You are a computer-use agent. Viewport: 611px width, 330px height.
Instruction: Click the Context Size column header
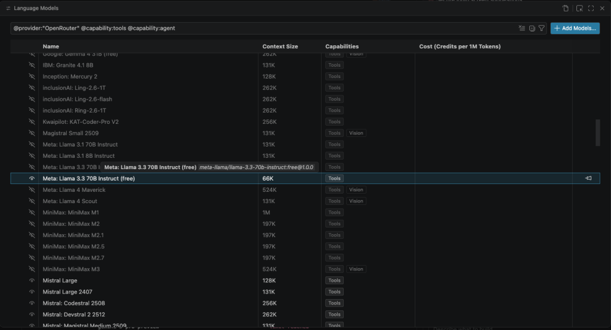pyautogui.click(x=280, y=46)
